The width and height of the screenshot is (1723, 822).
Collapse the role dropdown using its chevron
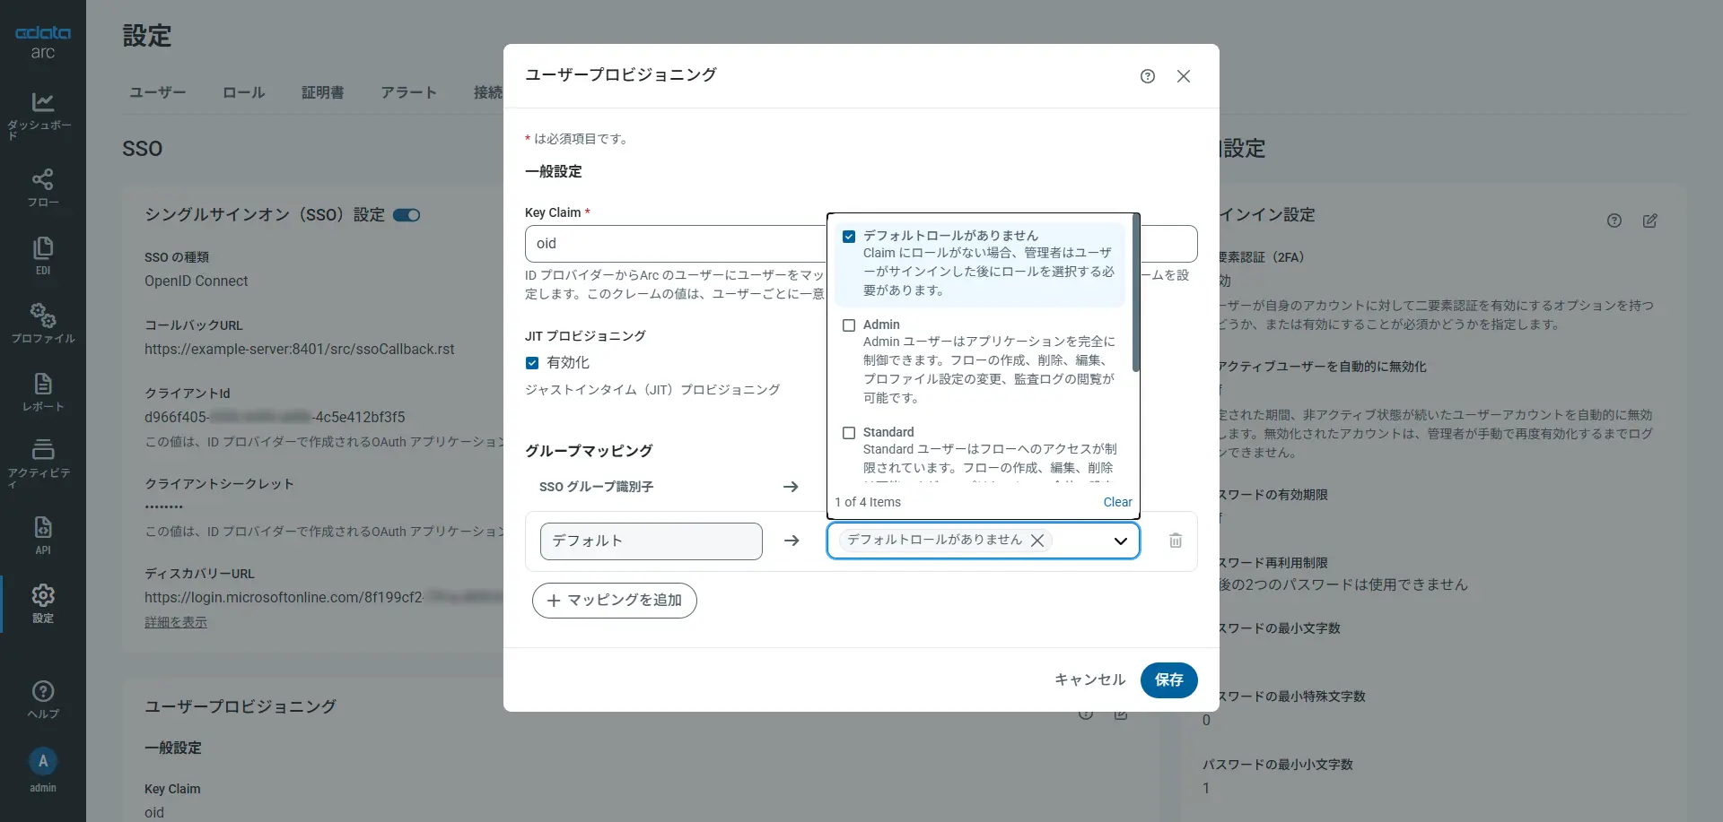pos(1121,541)
